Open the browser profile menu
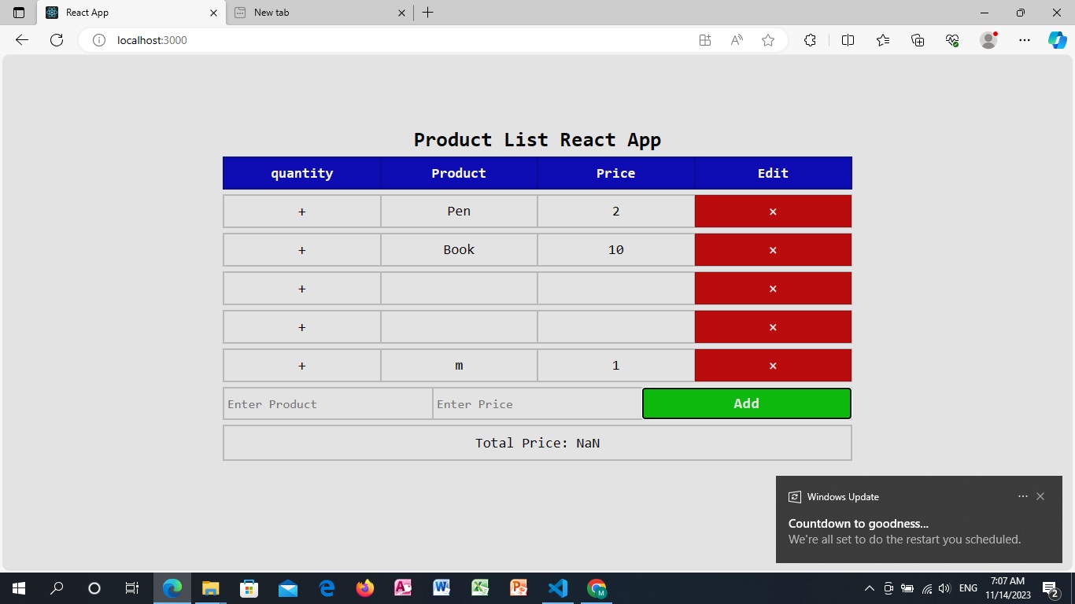Screen dimensions: 1075x604 coord(988,40)
